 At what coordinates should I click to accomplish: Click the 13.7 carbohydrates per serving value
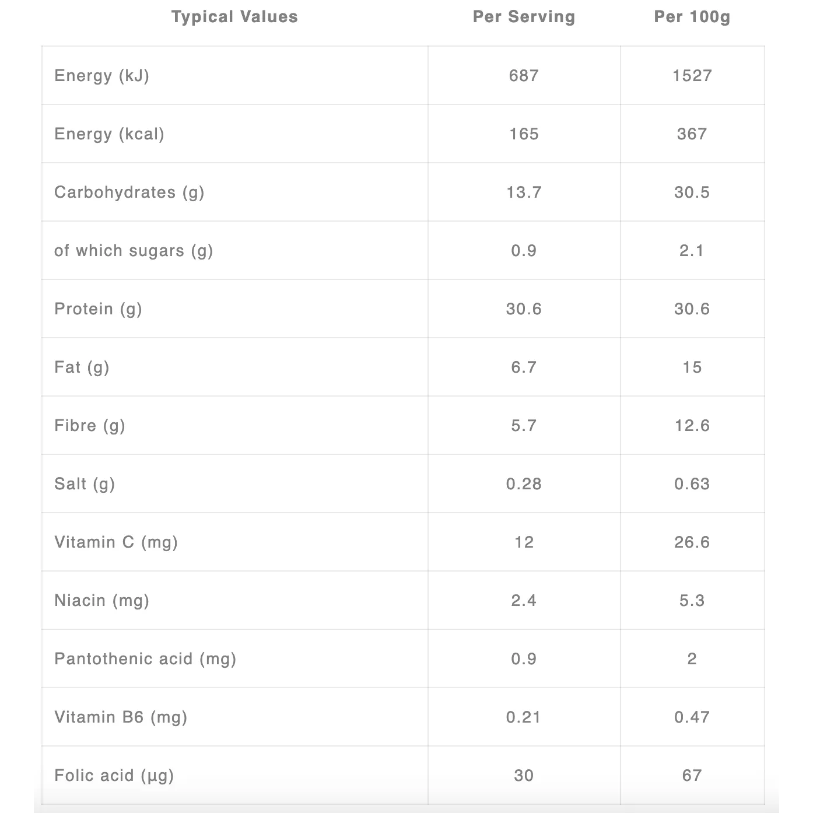point(524,192)
